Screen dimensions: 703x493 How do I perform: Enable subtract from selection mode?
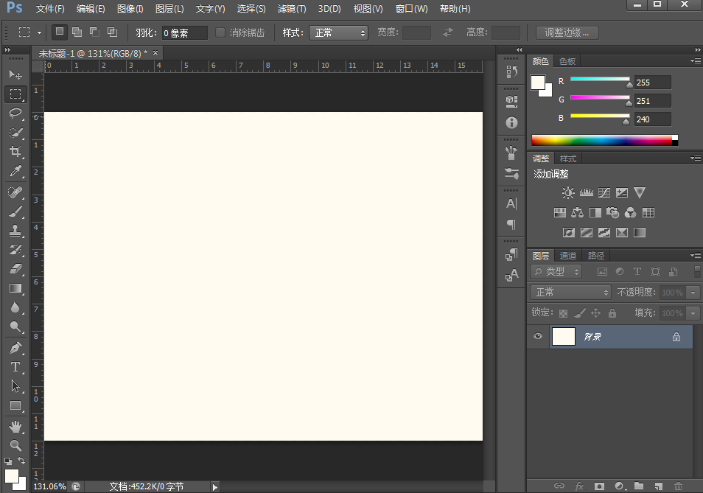pyautogui.click(x=94, y=32)
